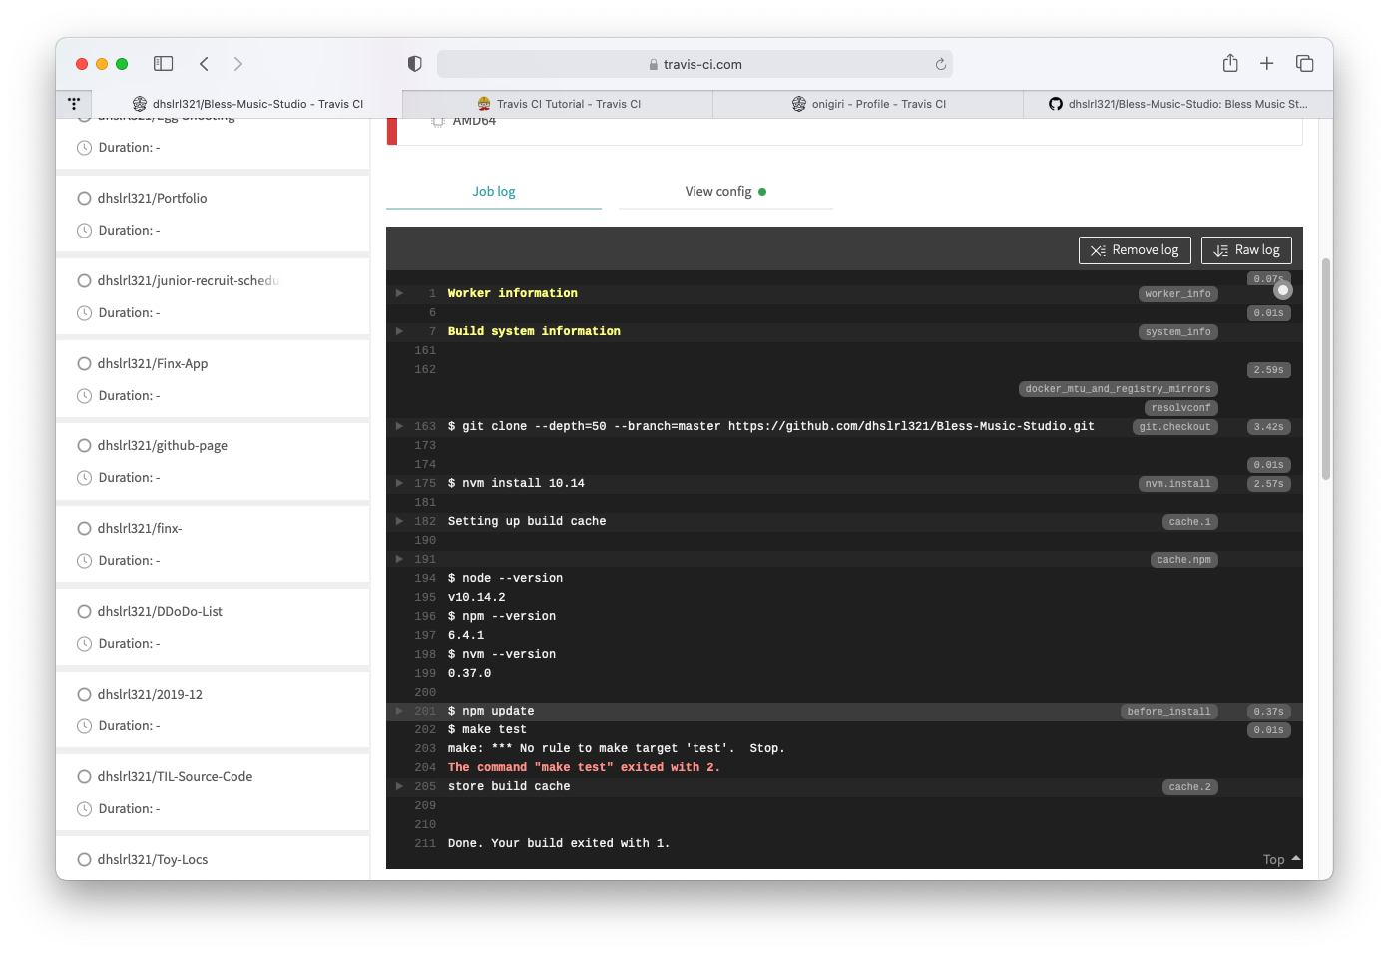Click the Remove log button
The image size is (1389, 954).
pos(1135,250)
